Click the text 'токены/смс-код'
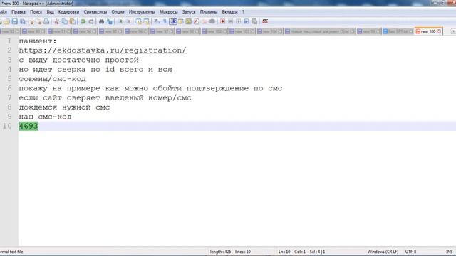Viewport: 456px width, 256px height. (52, 79)
